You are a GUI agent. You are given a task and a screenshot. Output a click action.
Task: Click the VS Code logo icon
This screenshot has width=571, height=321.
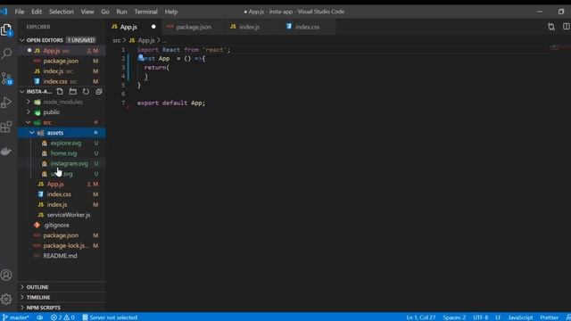pos(4,12)
